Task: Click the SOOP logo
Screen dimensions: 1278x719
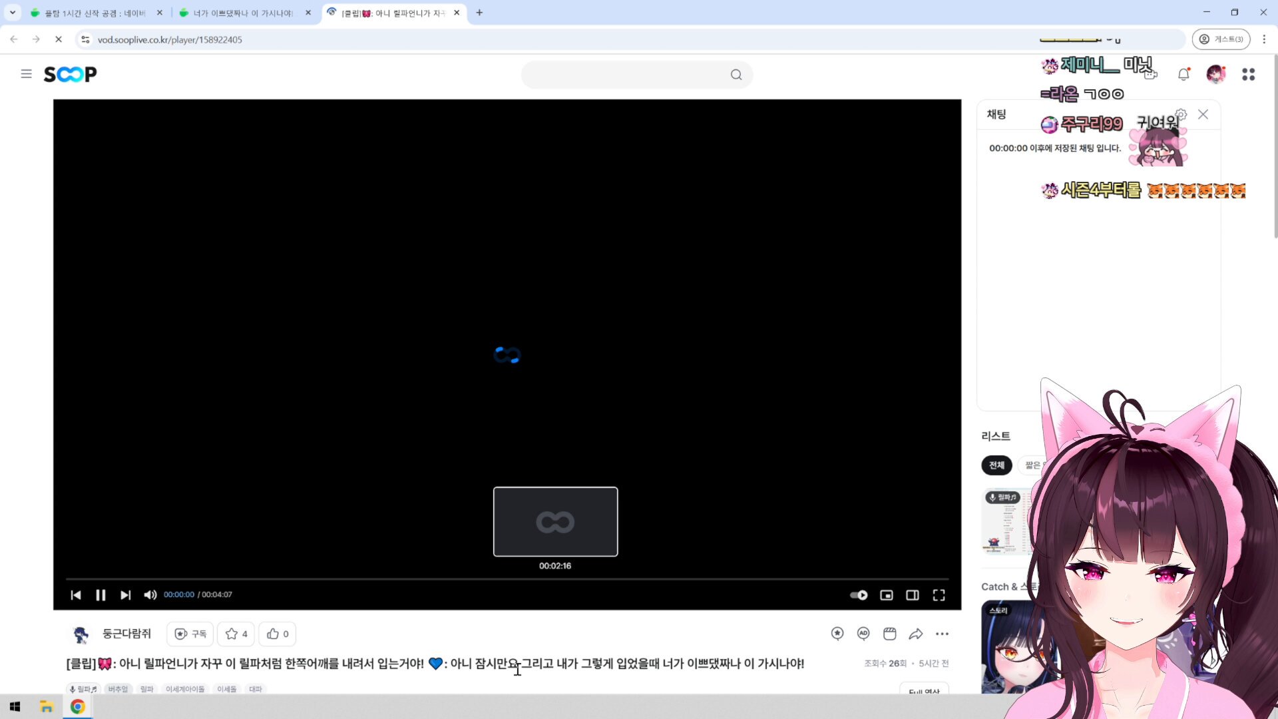Action: pyautogui.click(x=70, y=74)
